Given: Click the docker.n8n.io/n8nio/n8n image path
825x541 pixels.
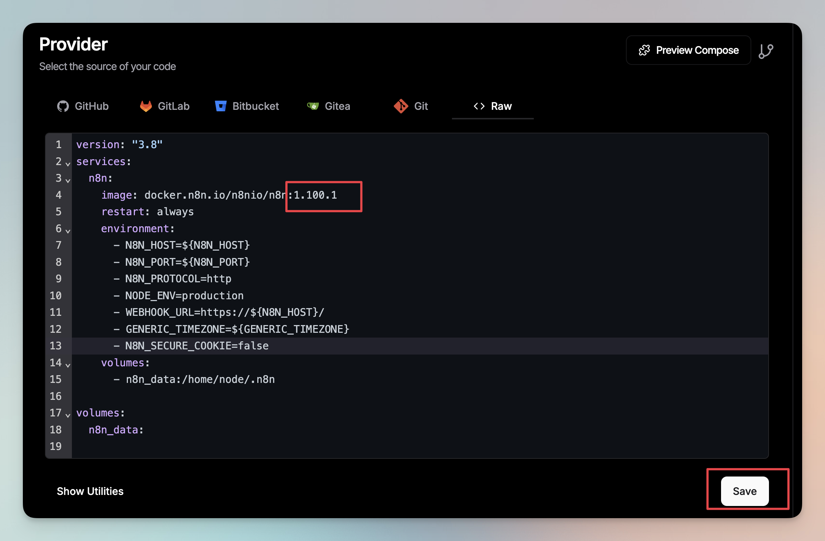Looking at the screenshot, I should pyautogui.click(x=216, y=195).
